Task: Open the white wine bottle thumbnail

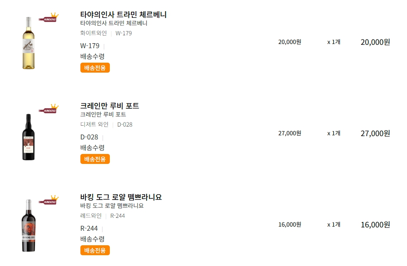Action: (x=29, y=43)
